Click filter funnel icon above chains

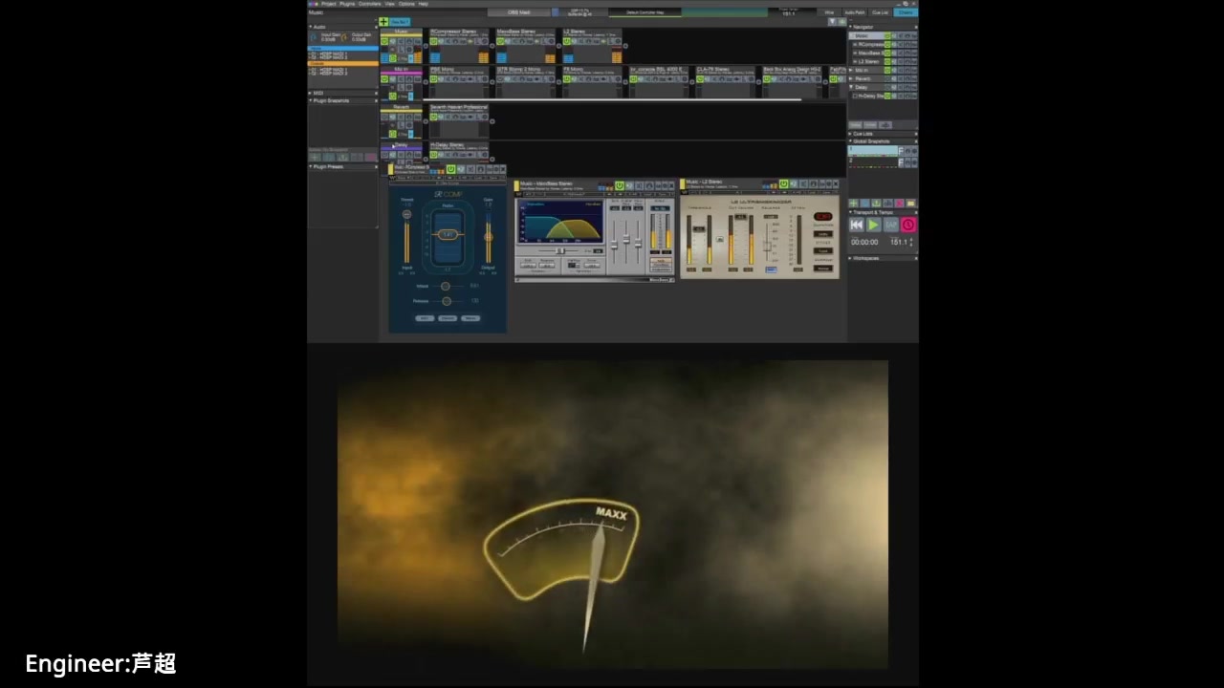(x=832, y=22)
